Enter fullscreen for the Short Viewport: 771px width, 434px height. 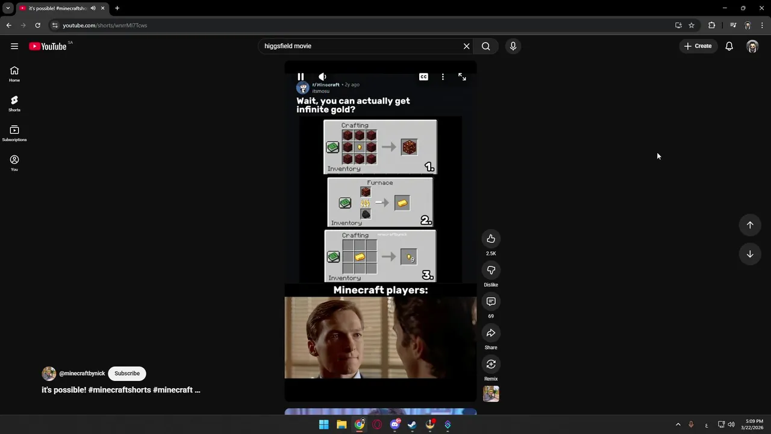(462, 77)
